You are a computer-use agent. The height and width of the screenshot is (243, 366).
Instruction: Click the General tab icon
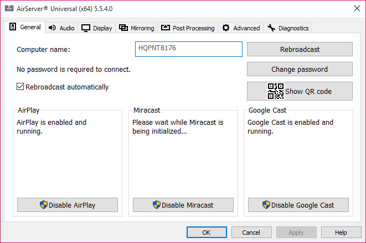[x=13, y=27]
